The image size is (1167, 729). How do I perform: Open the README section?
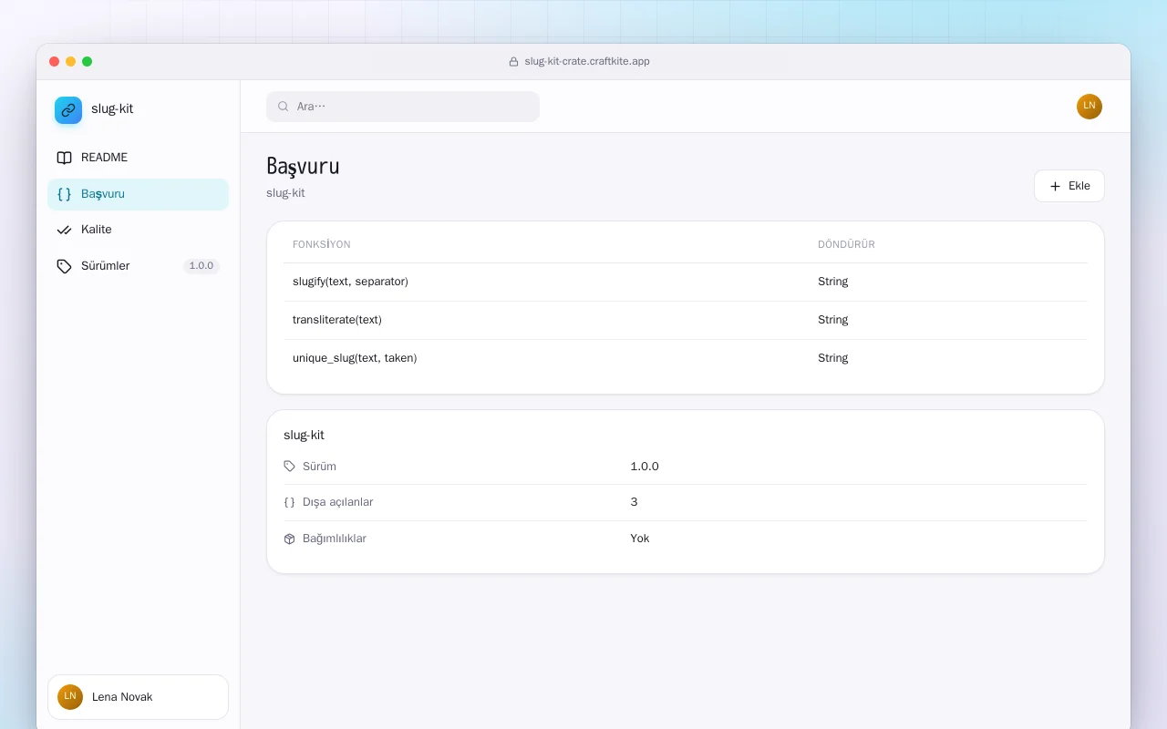[x=138, y=158]
